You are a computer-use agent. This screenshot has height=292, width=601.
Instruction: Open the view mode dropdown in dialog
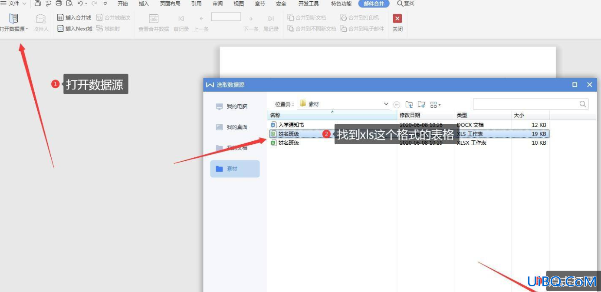tap(435, 104)
